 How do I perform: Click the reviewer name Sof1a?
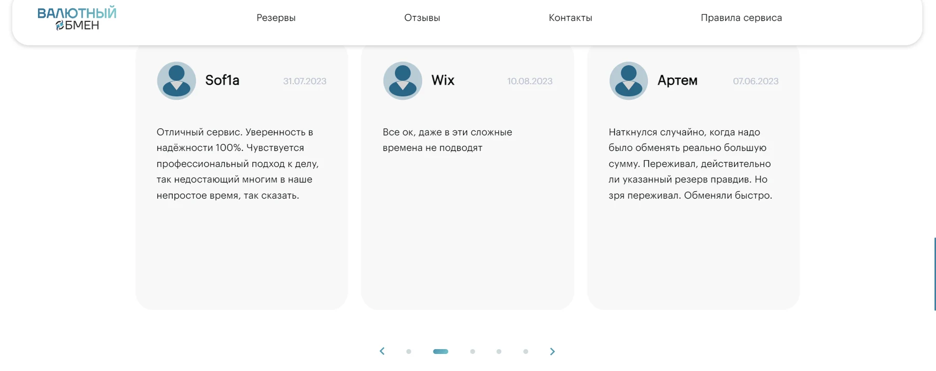tap(222, 80)
